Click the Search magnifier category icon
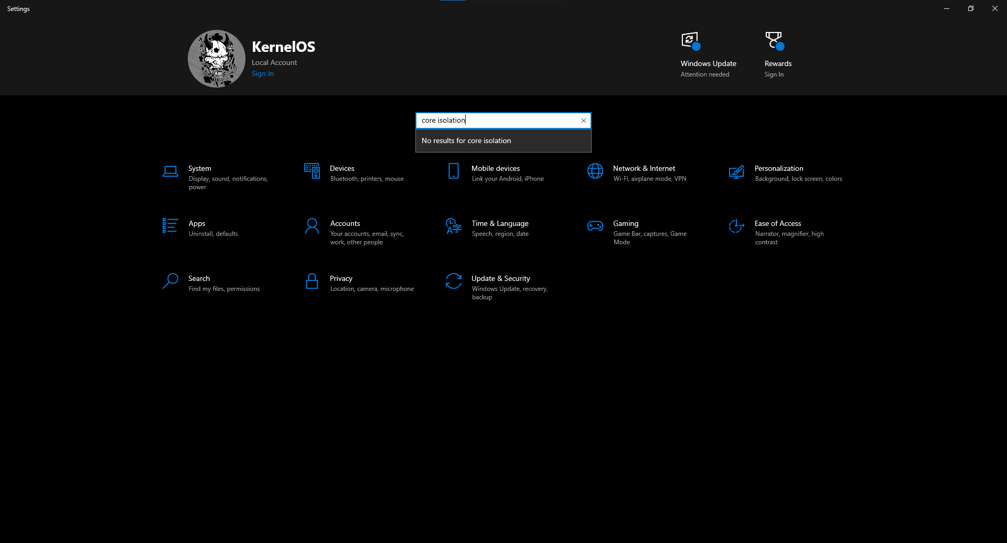 [x=170, y=281]
